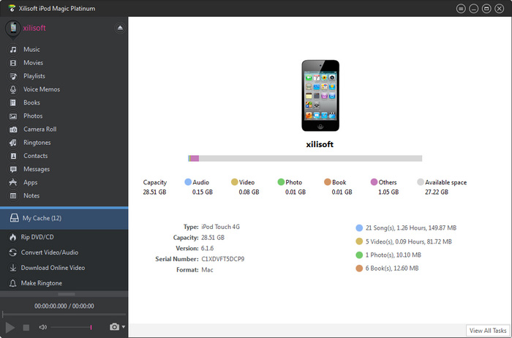Open the menu button in the title bar
The image size is (512, 338).
pos(461,8)
